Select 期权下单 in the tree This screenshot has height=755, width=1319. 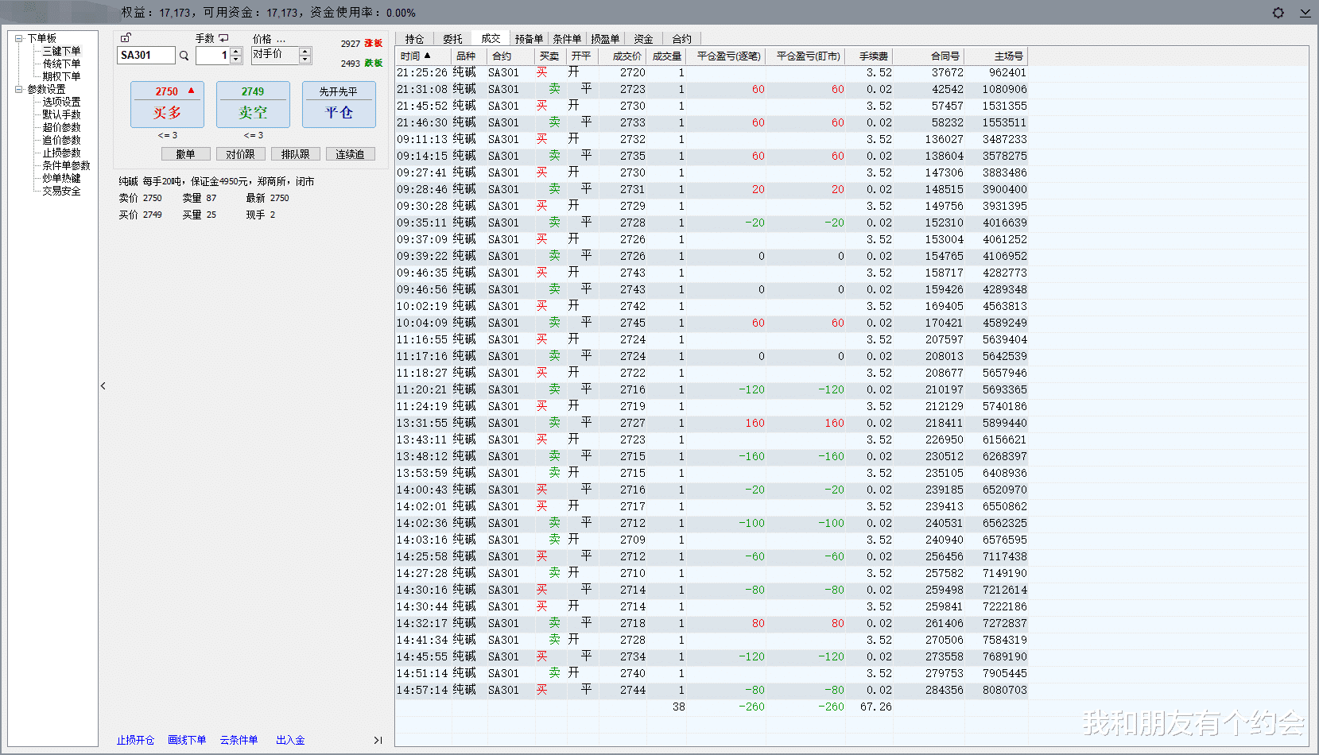click(x=61, y=76)
